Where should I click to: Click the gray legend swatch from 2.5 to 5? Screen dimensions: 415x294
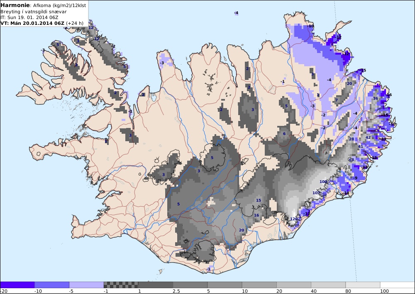190,285
